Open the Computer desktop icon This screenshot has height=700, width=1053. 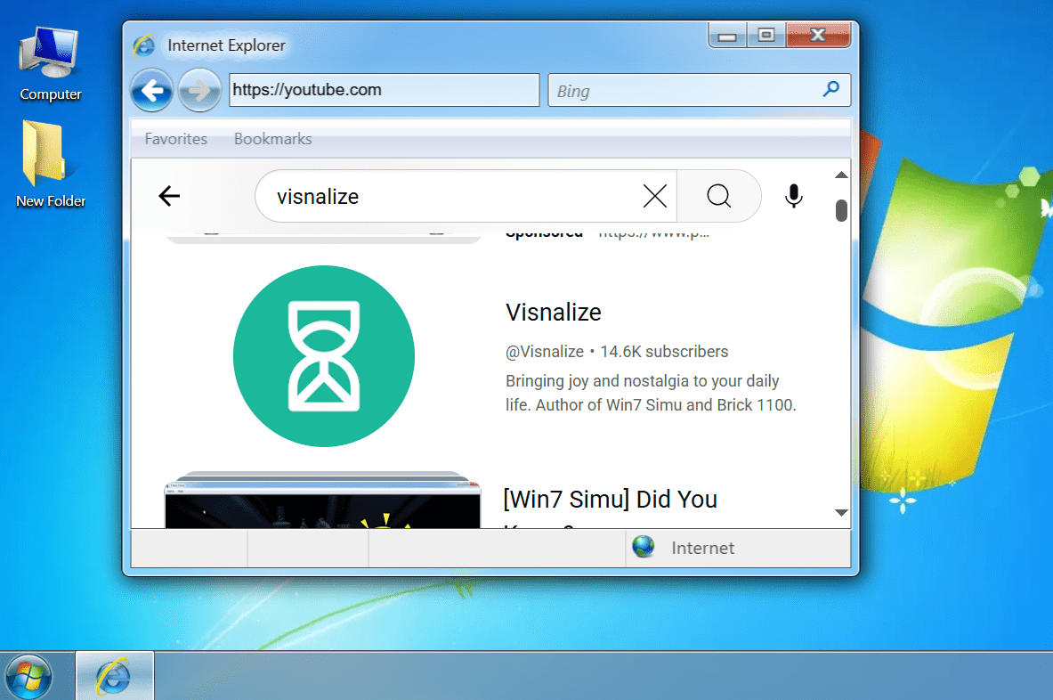tap(50, 53)
